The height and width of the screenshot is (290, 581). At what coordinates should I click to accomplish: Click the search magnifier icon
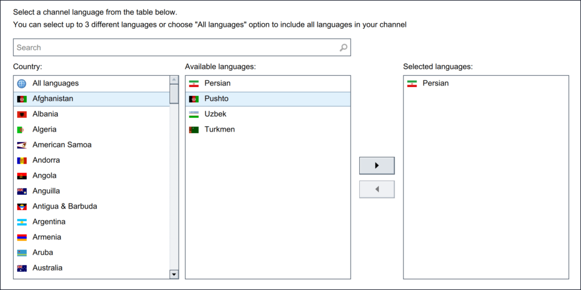343,48
